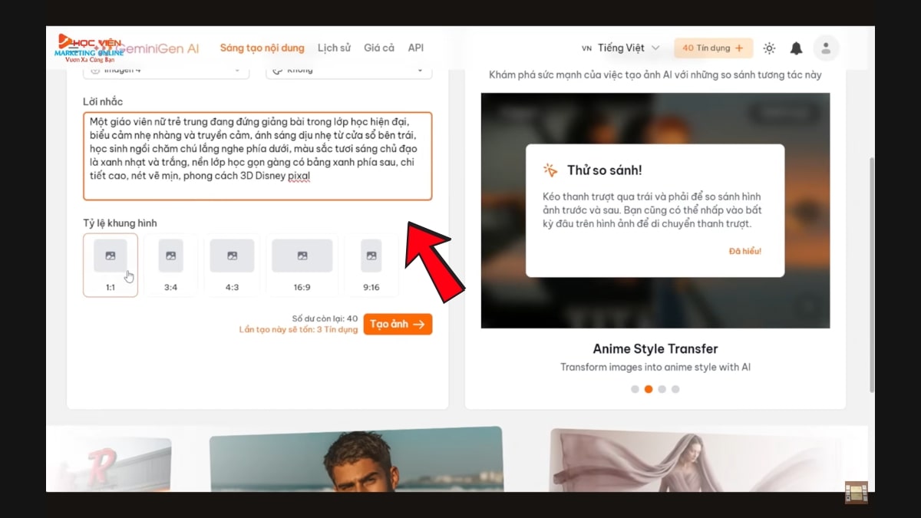Click inside the Lời nhắc prompt box

coord(257,156)
